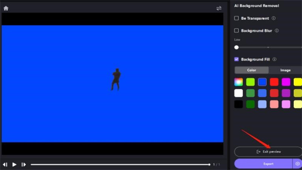Select the light blue swatch
Image resolution: width=302 pixels, height=170 pixels.
point(262,104)
